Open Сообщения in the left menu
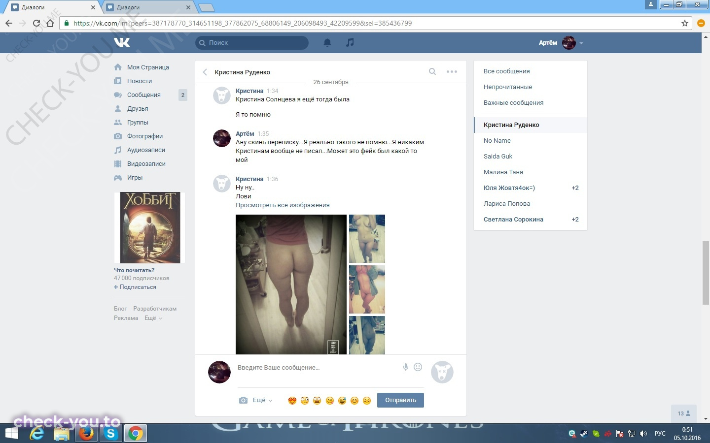This screenshot has width=710, height=443. [x=144, y=95]
